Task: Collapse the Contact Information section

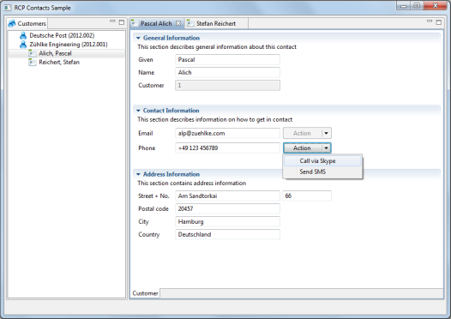Action: pos(138,111)
